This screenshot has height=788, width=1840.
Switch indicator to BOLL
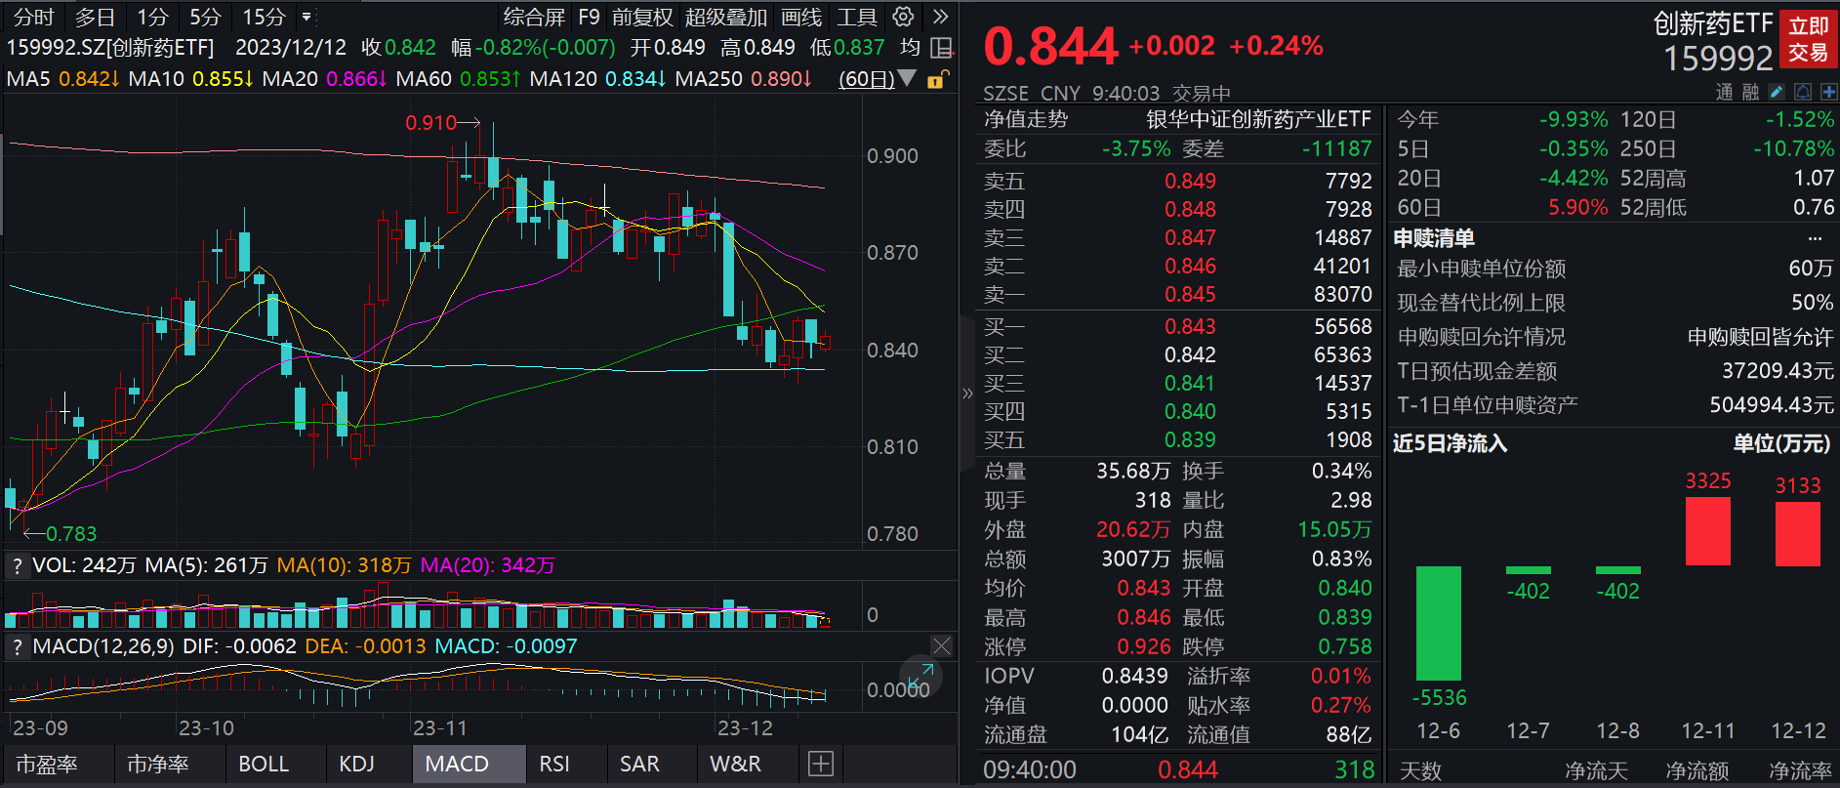point(264,764)
